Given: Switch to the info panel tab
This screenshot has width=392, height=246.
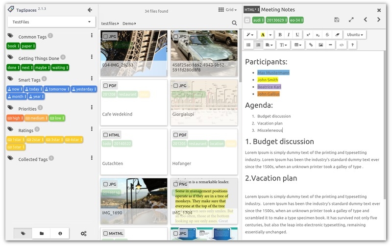Looking at the screenshot, I should click(60, 233).
